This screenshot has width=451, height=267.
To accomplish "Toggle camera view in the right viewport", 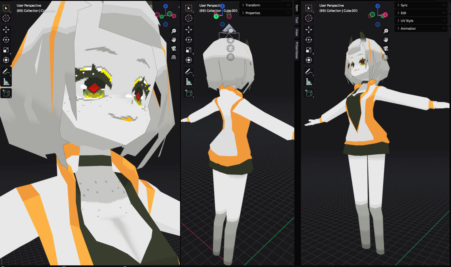I will (386, 48).
